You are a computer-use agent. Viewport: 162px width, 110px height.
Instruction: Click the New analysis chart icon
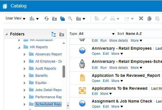32,19
